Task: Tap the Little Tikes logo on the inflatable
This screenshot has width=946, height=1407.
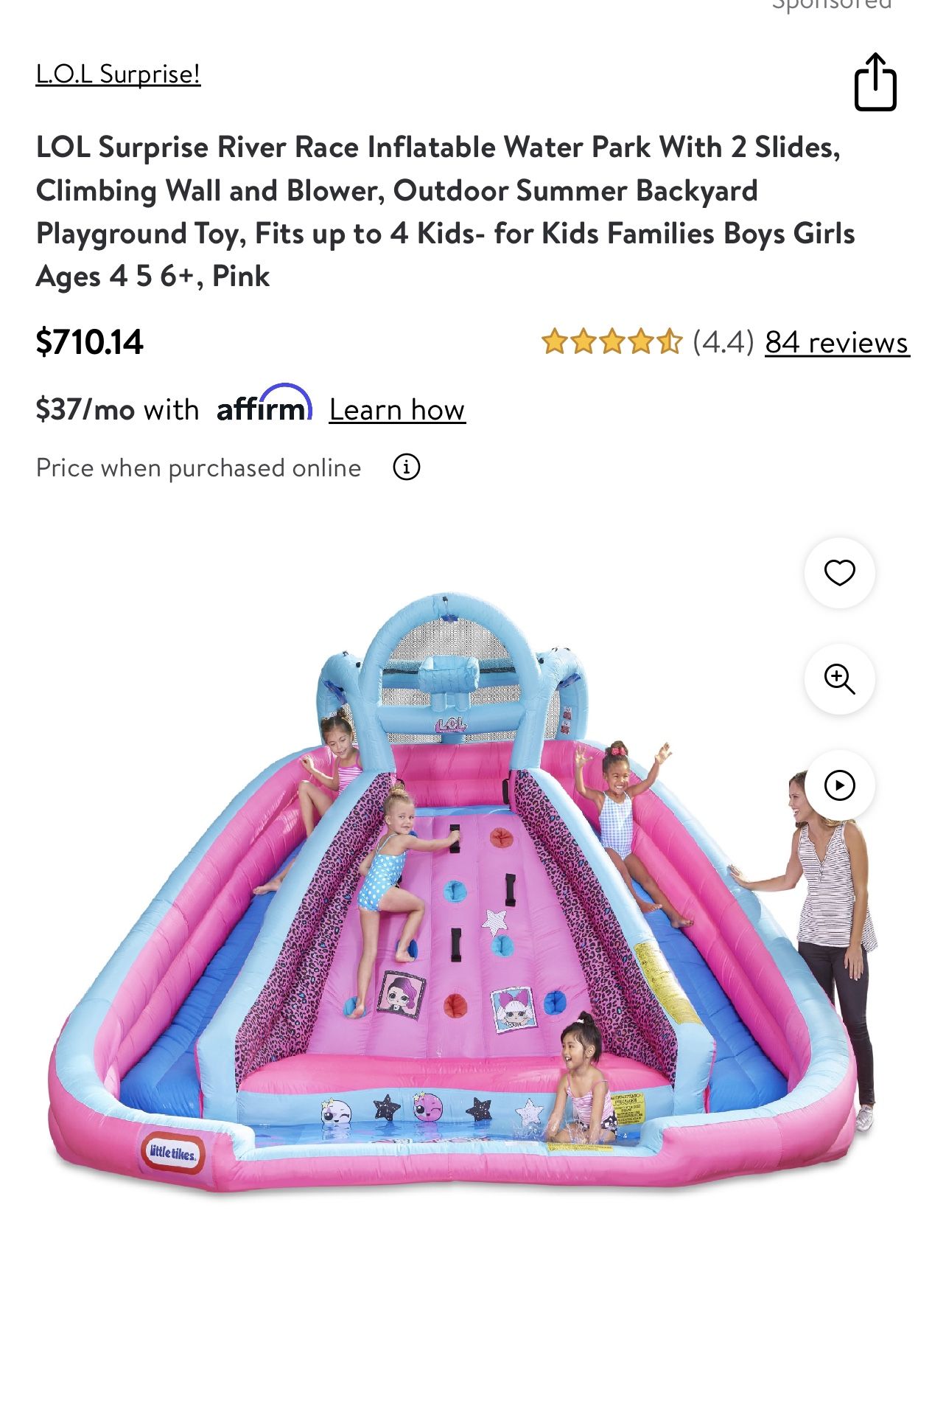Action: coord(172,1153)
